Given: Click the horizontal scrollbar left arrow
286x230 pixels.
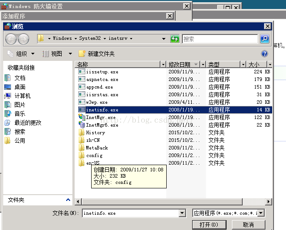Looking at the screenshot, I should (78, 202).
